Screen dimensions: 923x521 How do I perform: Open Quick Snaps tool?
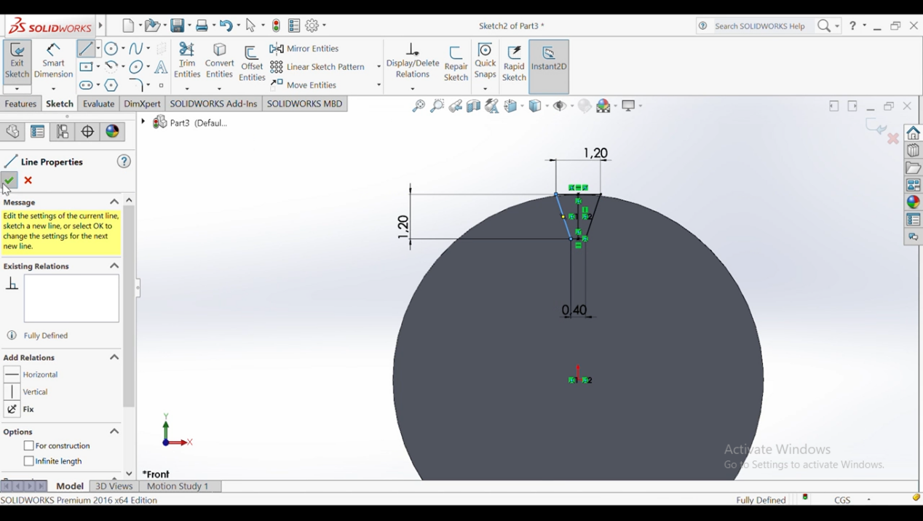point(486,62)
